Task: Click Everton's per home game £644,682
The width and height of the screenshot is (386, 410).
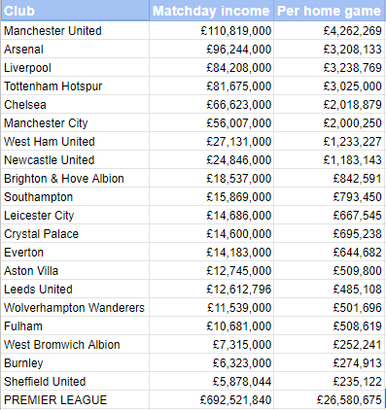Action: (x=330, y=253)
